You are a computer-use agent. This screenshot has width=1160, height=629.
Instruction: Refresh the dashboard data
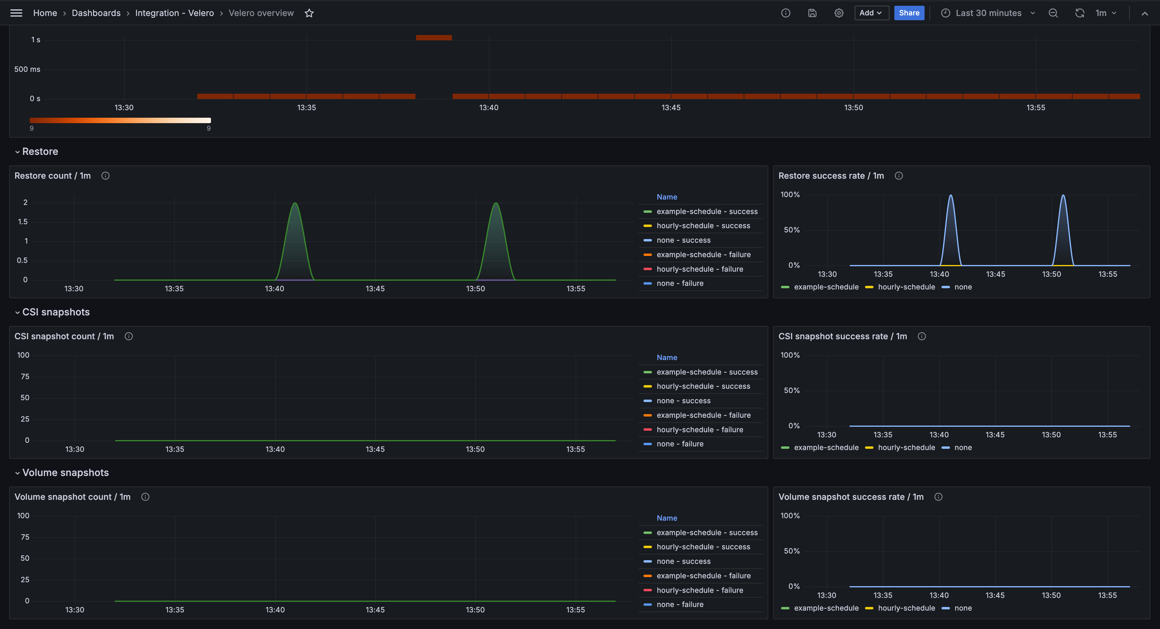click(1079, 13)
